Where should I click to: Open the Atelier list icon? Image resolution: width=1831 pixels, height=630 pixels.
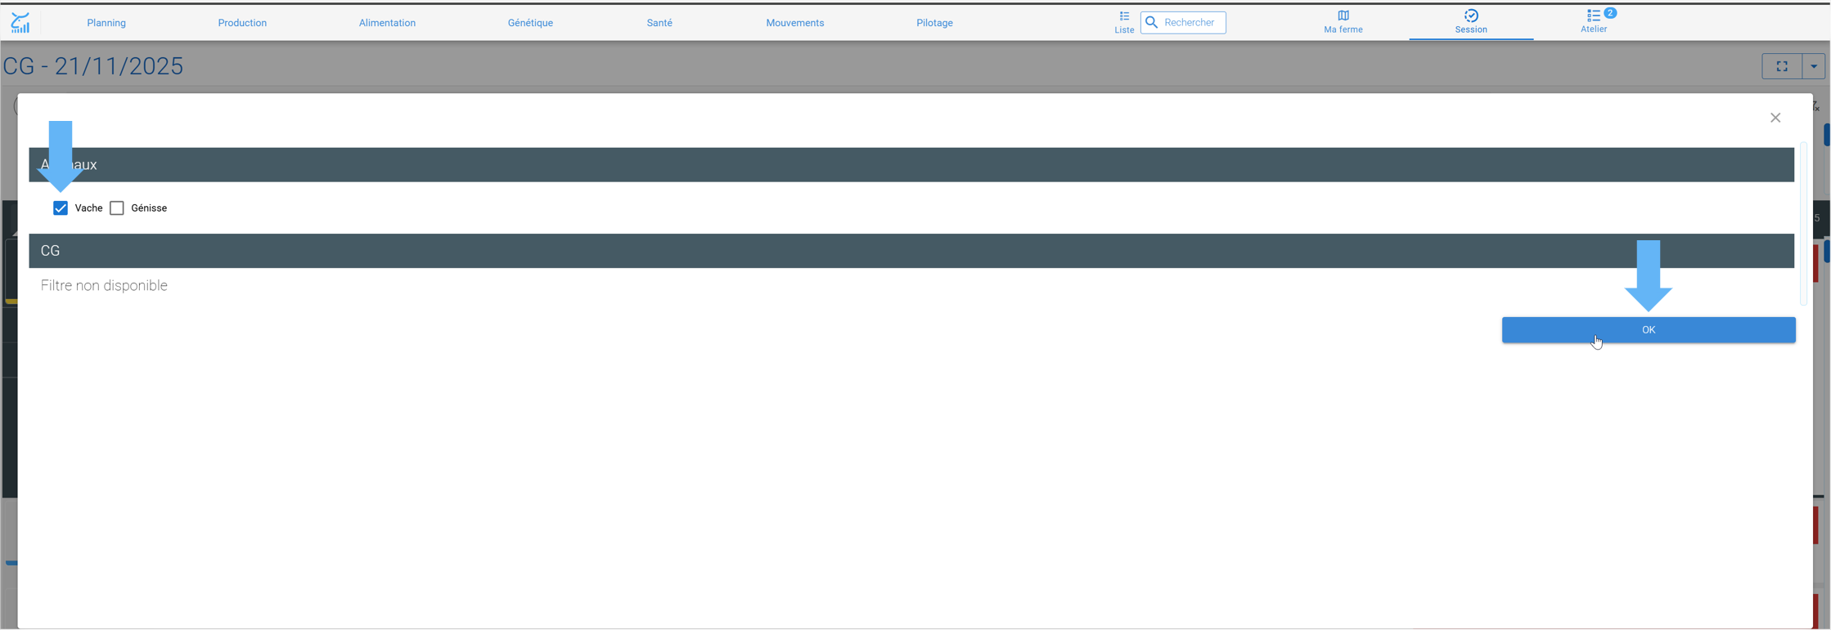(1594, 16)
